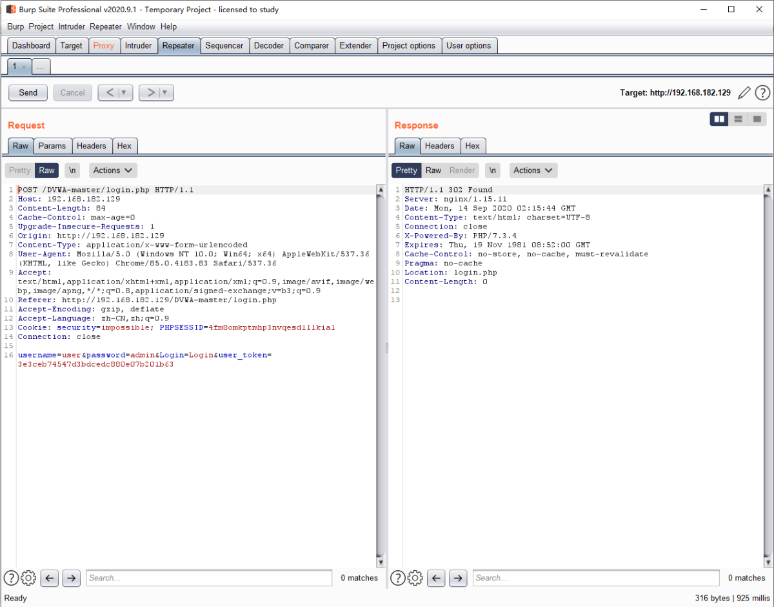Image resolution: width=774 pixels, height=607 pixels.
Task: Open history back dropdown arrow
Action: [124, 93]
